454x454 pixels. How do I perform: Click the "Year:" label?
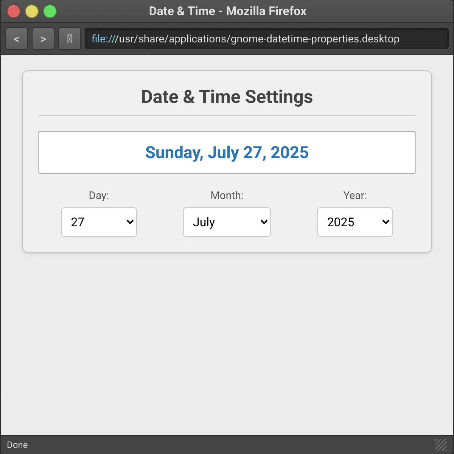coord(355,195)
